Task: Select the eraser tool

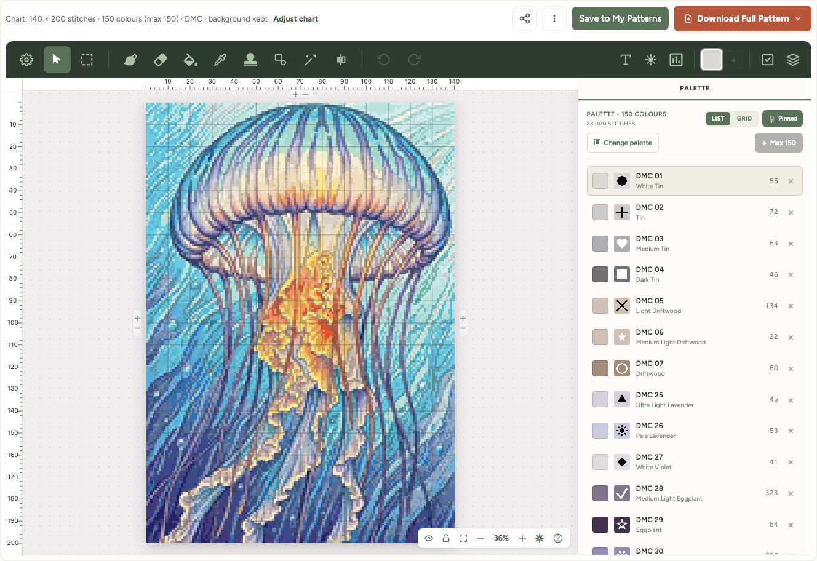Action: [x=160, y=60]
